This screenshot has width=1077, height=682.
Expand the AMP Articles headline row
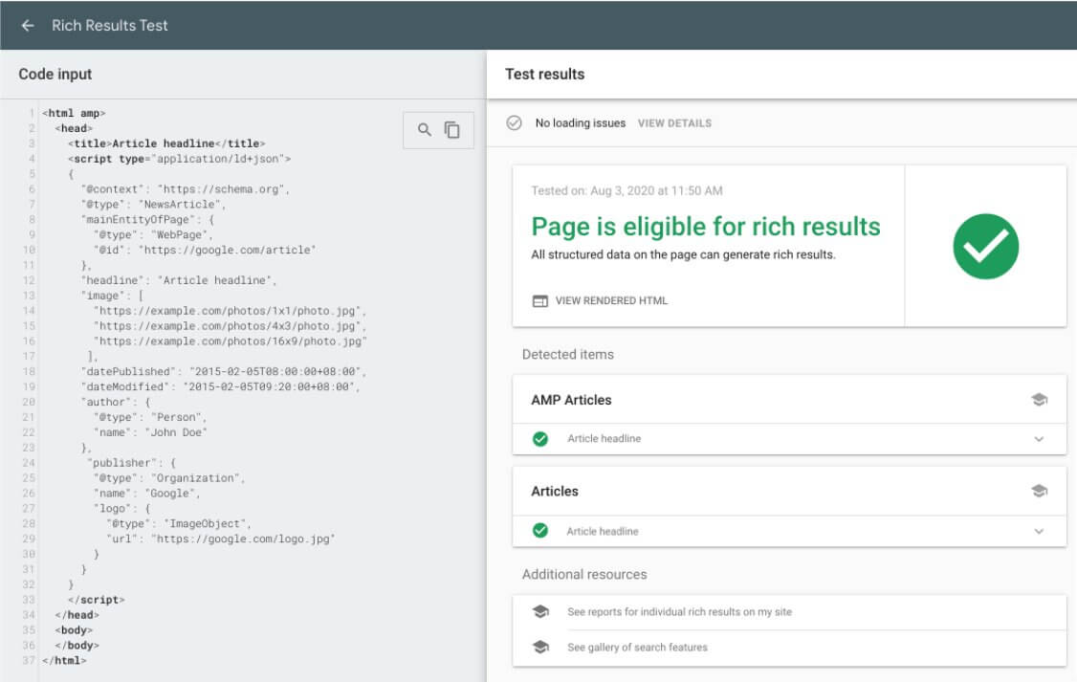[1039, 439]
